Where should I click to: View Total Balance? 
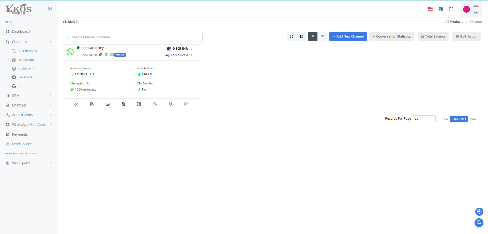tap(433, 37)
